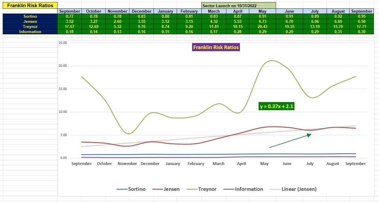The width and height of the screenshot is (379, 202).
Task: Select the Information cell showing 0.18
Action: click(70, 32)
